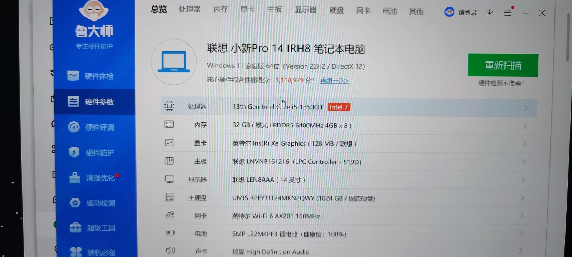Click 硬件检测不准确? link

pyautogui.click(x=501, y=83)
